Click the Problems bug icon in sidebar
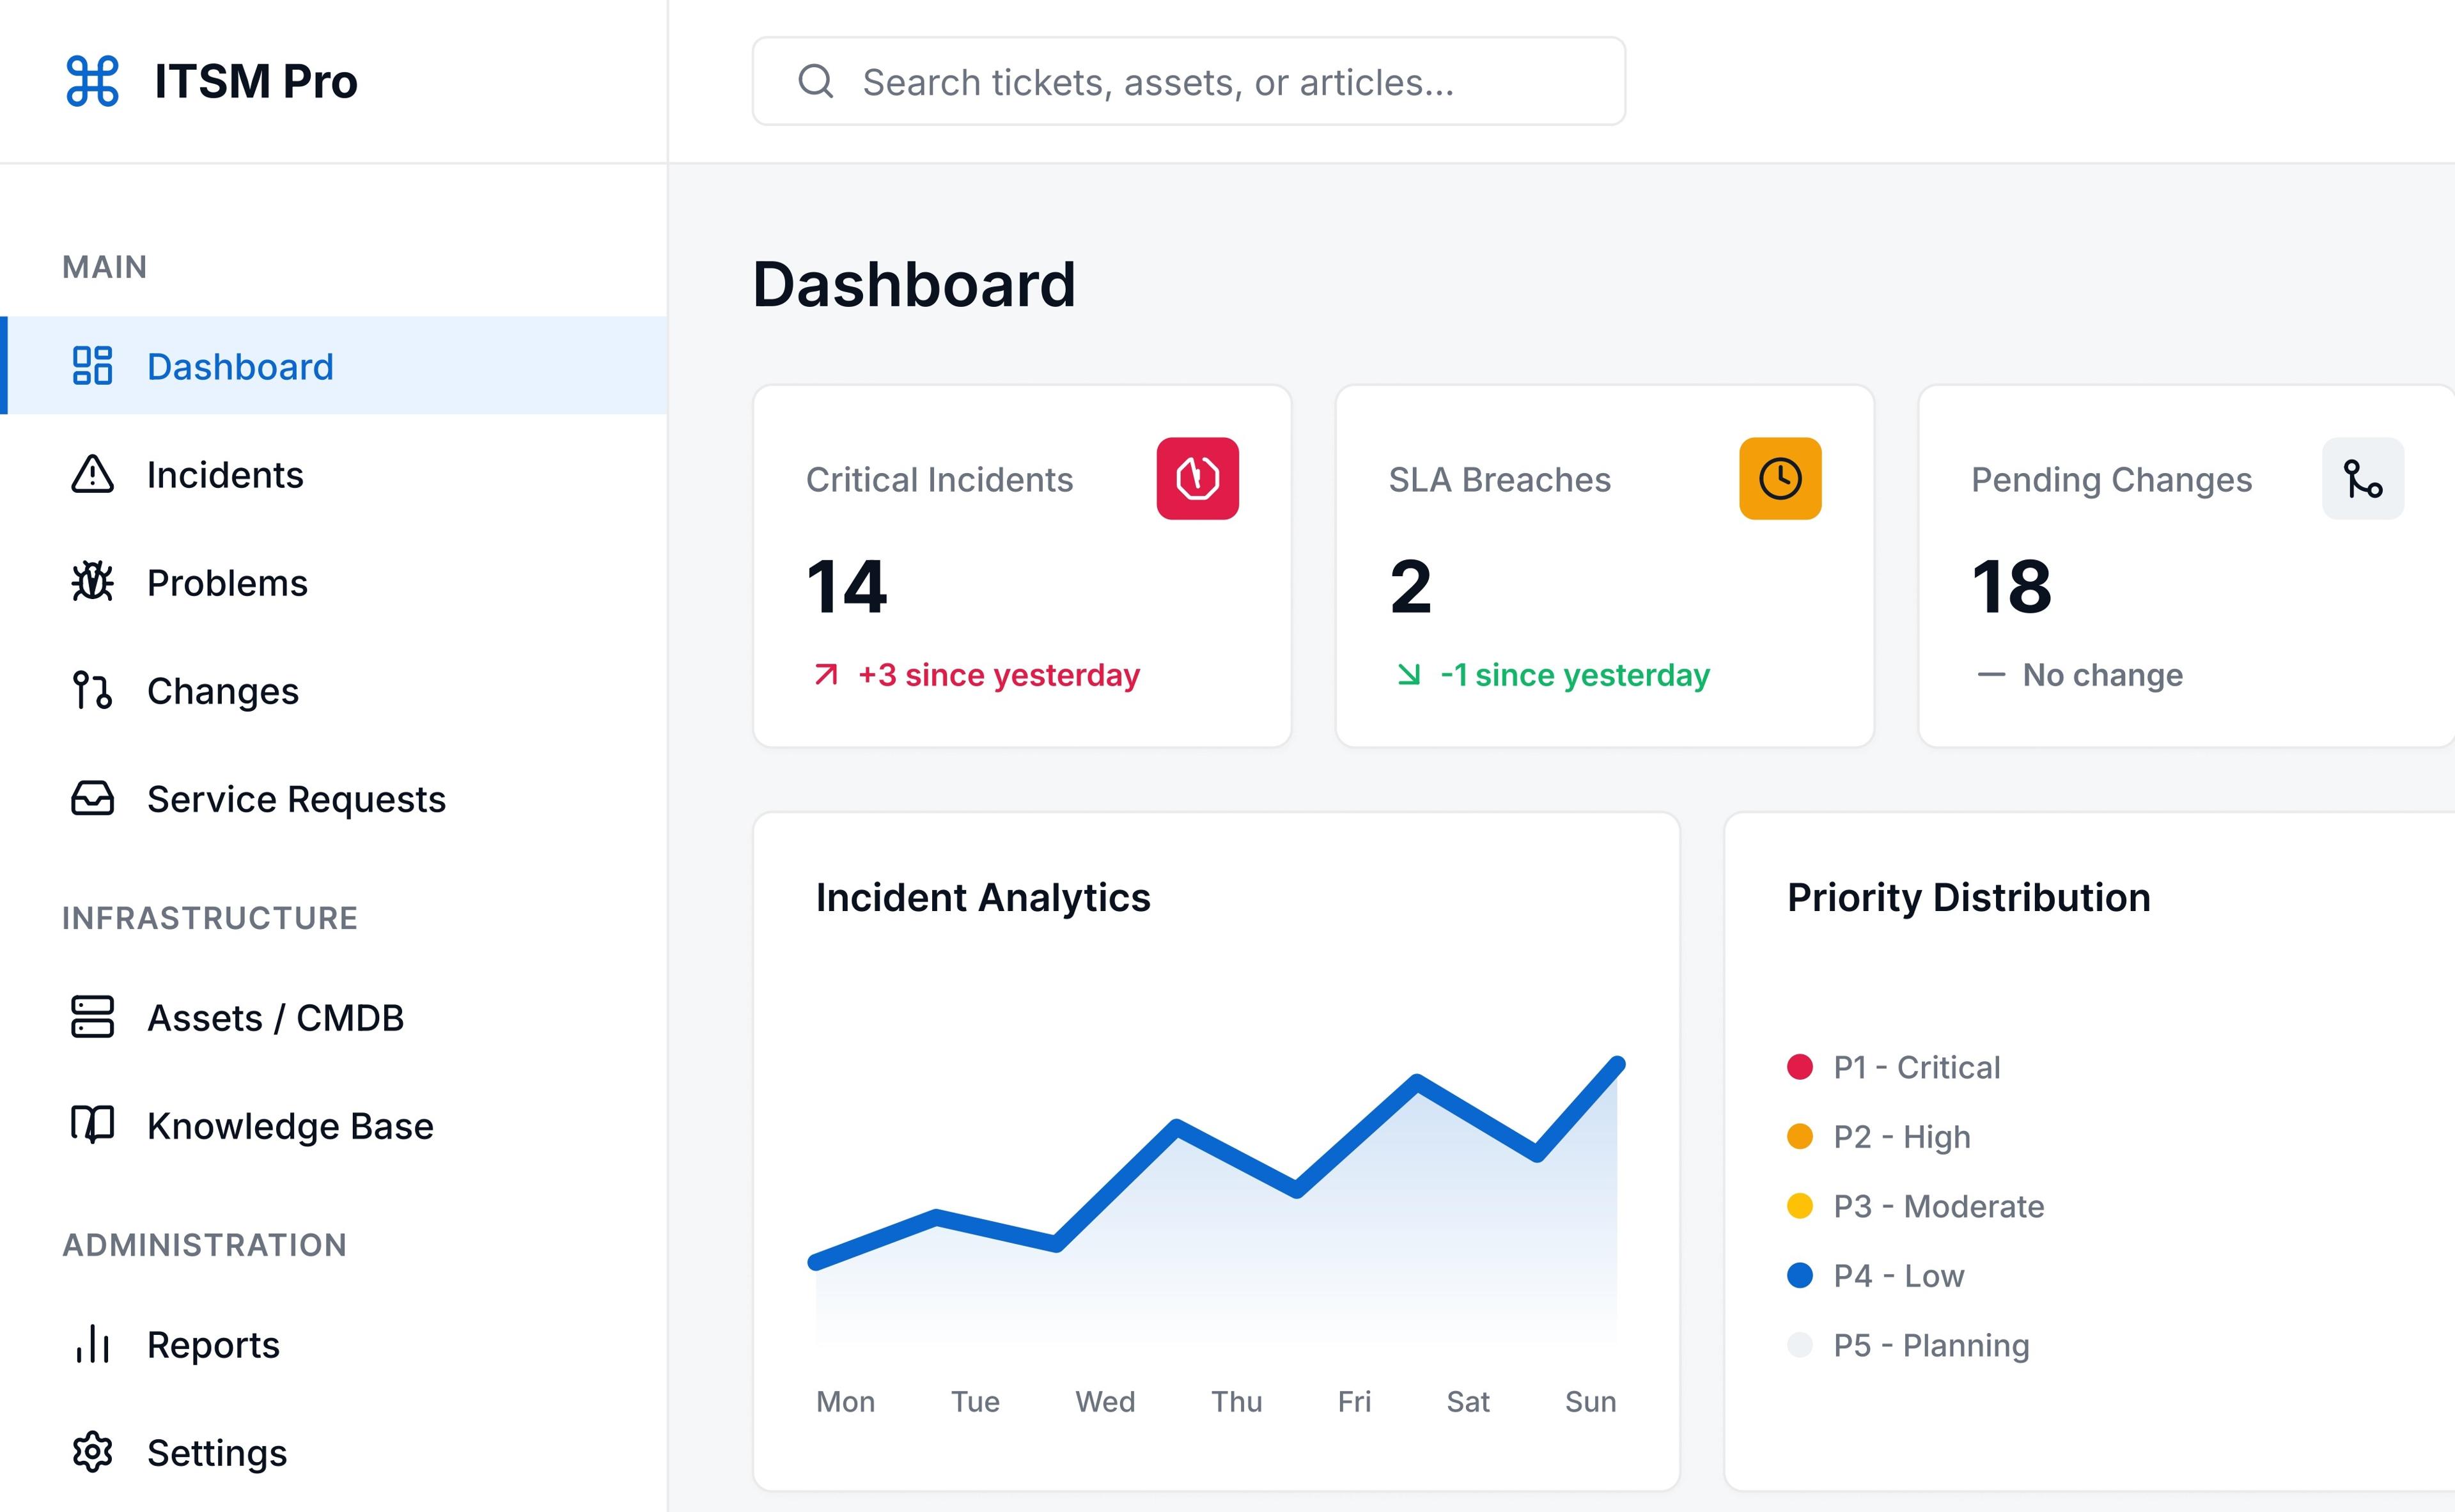 click(x=92, y=582)
